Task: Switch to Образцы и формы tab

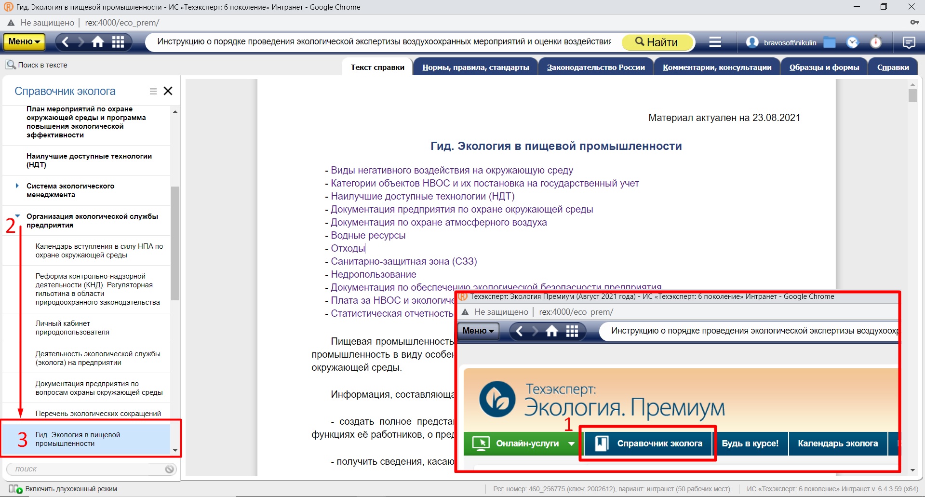Action: coord(824,67)
